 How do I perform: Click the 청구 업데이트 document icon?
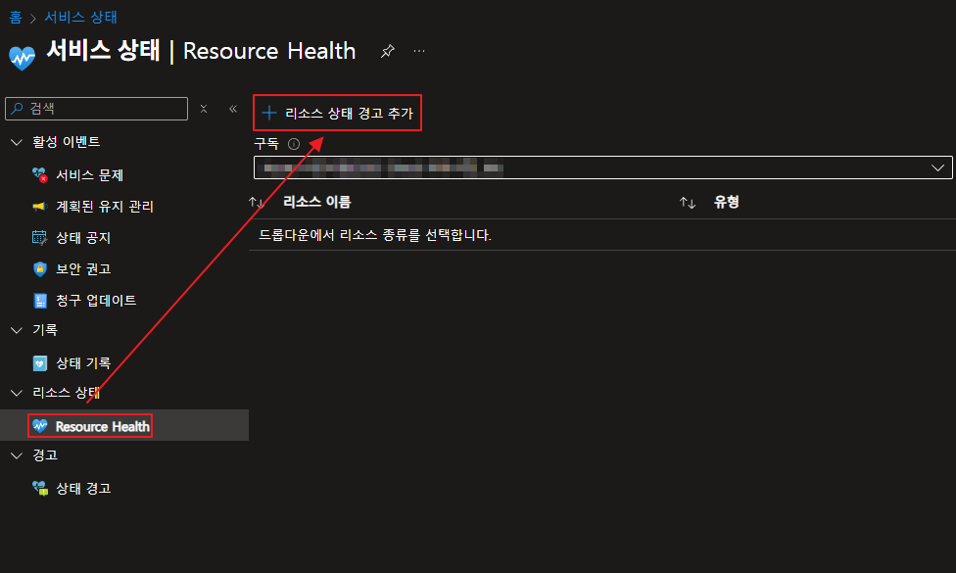click(x=39, y=301)
